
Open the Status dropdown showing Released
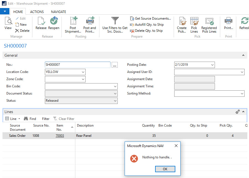click(x=115, y=101)
